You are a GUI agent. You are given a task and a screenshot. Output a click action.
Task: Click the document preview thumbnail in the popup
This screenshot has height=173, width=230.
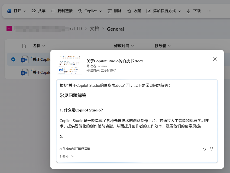coord(70,65)
